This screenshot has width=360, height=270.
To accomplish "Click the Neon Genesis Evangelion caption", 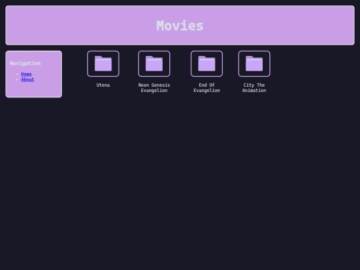I will [x=154, y=88].
